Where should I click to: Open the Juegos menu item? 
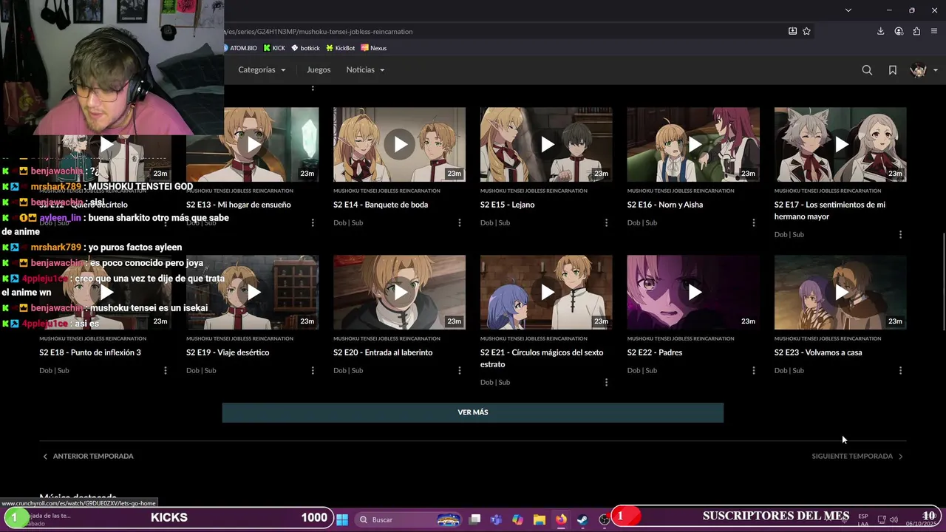pos(319,69)
